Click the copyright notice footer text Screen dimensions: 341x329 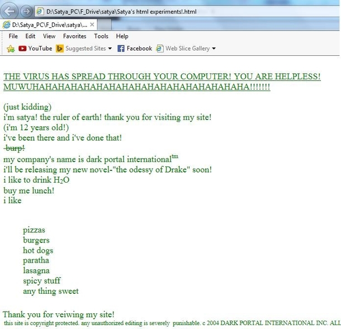click(172, 323)
